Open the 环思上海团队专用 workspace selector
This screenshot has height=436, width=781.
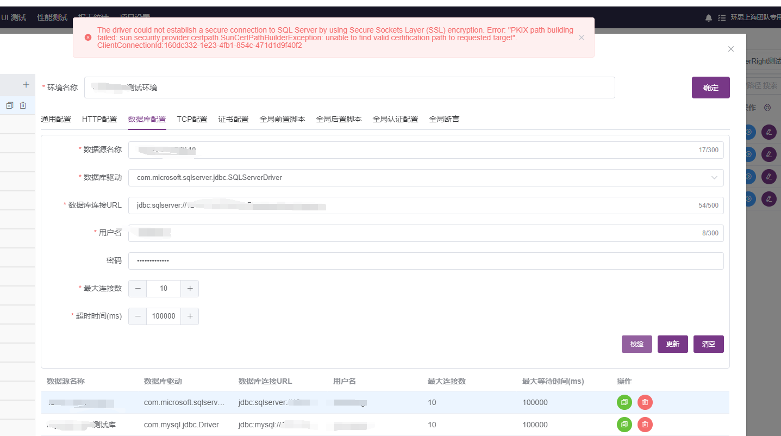755,18
